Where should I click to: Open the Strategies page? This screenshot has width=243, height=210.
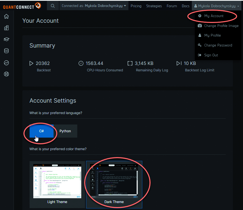pyautogui.click(x=154, y=6)
